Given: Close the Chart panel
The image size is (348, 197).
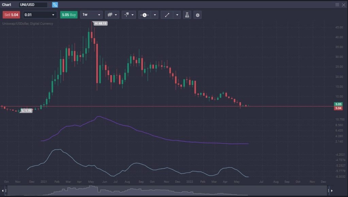Looking at the screenshot, I should (344, 5).
